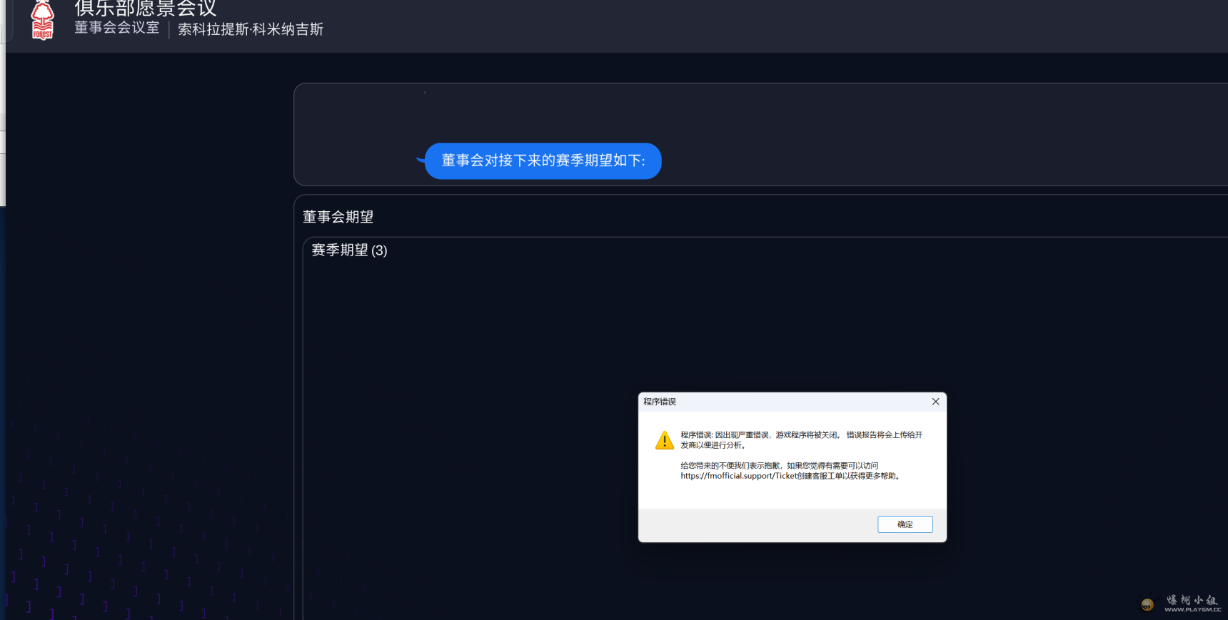This screenshot has width=1228, height=620.
Task: Click the WWW.PLAYGM.CC watermark URL
Action: [1192, 610]
